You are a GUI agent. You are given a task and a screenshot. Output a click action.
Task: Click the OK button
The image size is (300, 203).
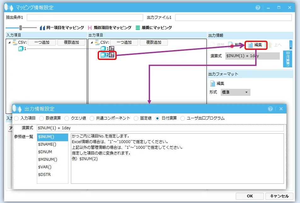coord(250,196)
